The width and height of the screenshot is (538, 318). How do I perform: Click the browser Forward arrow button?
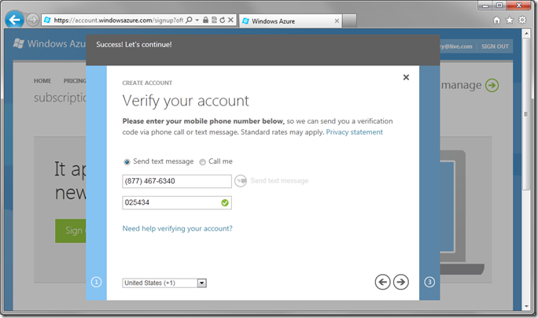tap(32, 20)
